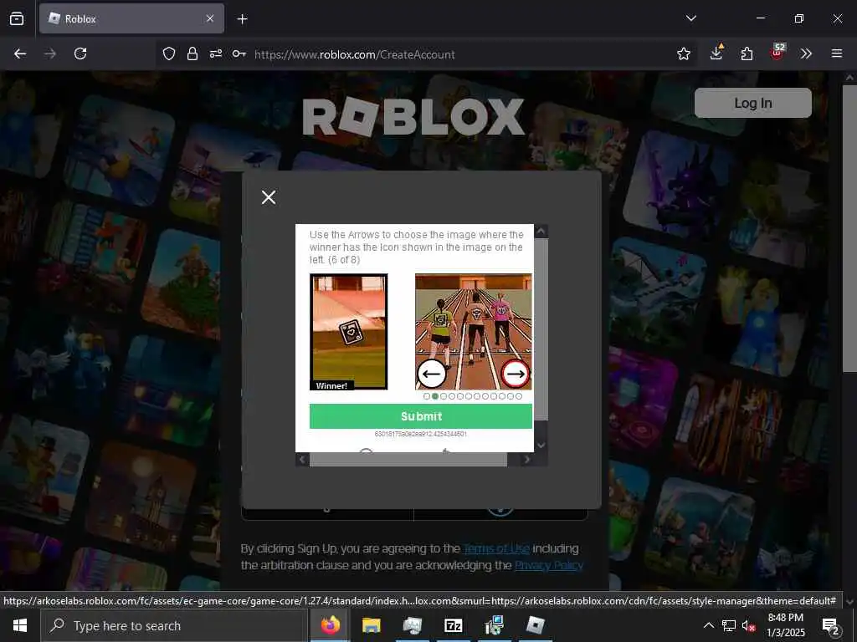This screenshot has width=857, height=642.
Task: Open the red extension with 52 badge
Action: coord(777,52)
